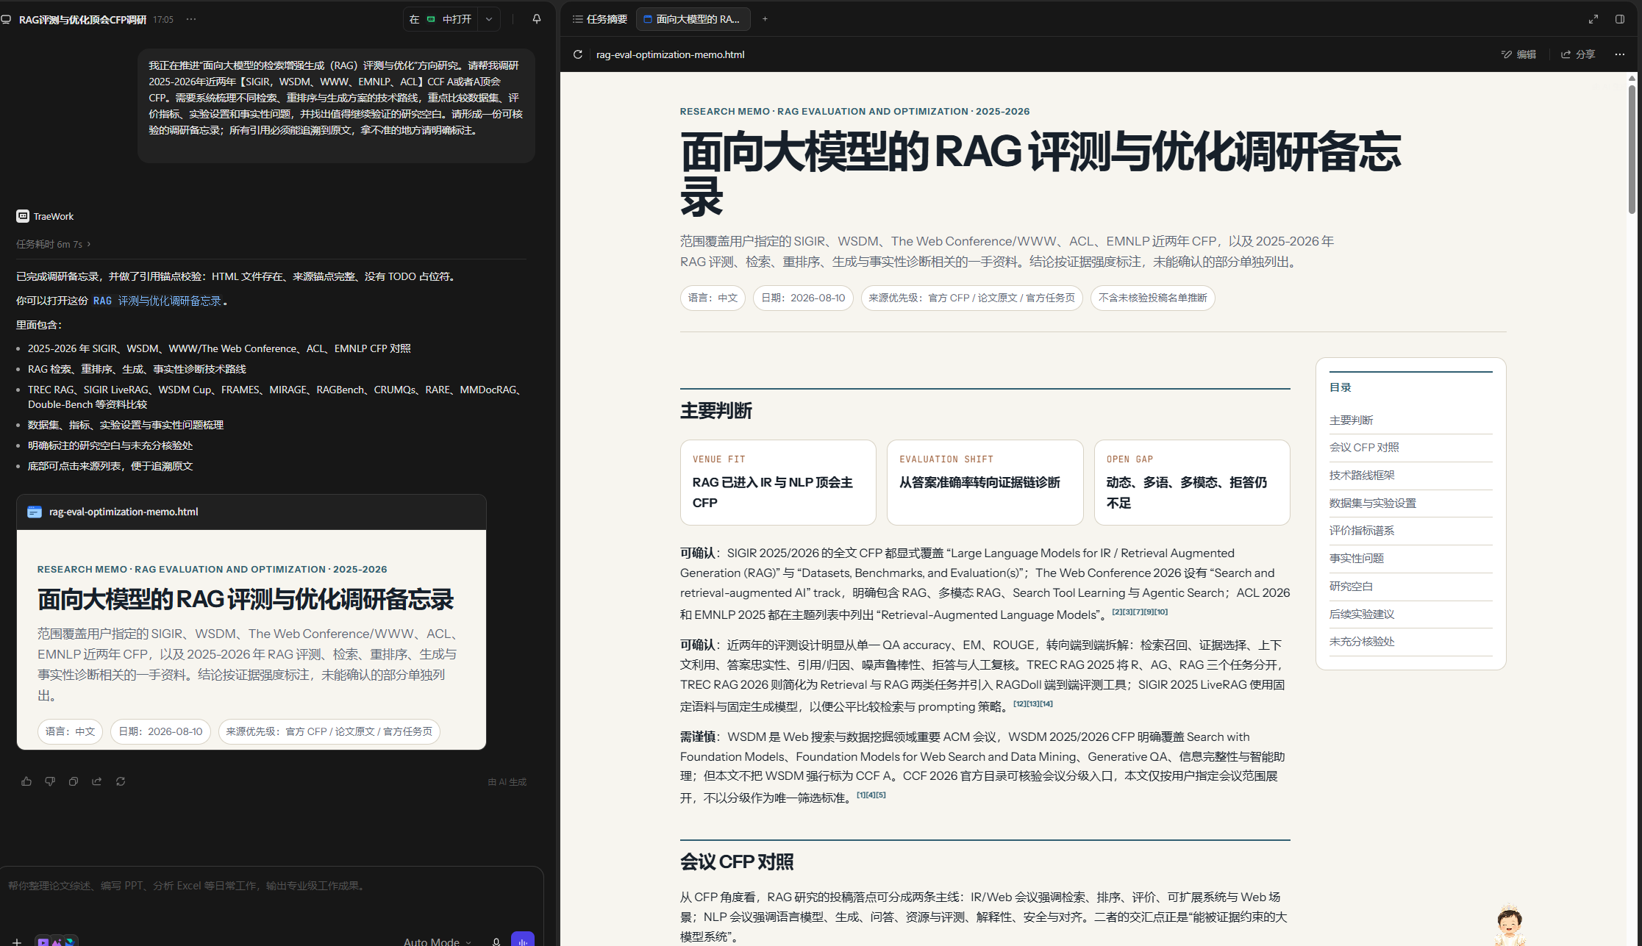This screenshot has height=946, width=1642.
Task: Jump to 技术路线框架 in contents
Action: click(x=1362, y=476)
